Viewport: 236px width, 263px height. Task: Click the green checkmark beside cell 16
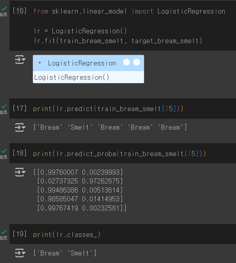click(x=4, y=9)
